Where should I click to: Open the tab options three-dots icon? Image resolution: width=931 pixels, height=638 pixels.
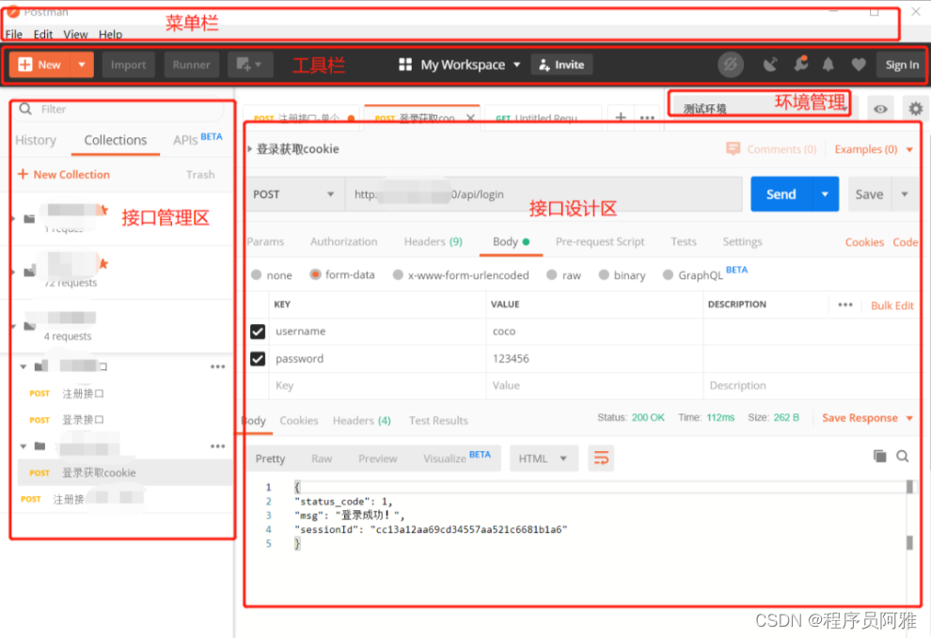[x=647, y=117]
